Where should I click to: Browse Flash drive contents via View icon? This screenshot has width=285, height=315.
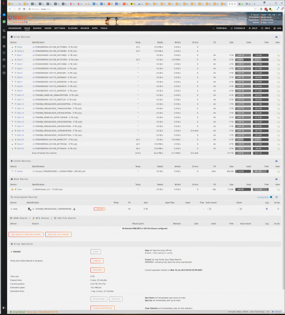coord(278,189)
